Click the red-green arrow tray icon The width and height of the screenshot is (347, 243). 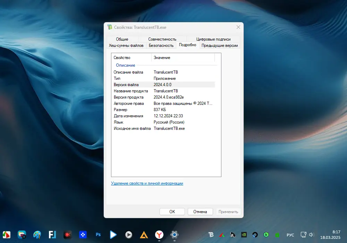coord(222,235)
